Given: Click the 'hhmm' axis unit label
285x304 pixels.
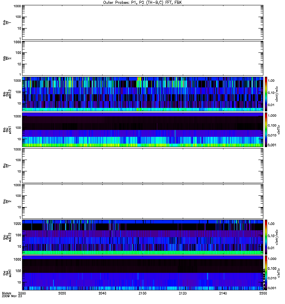Looking at the screenshot, I should tap(6, 293).
